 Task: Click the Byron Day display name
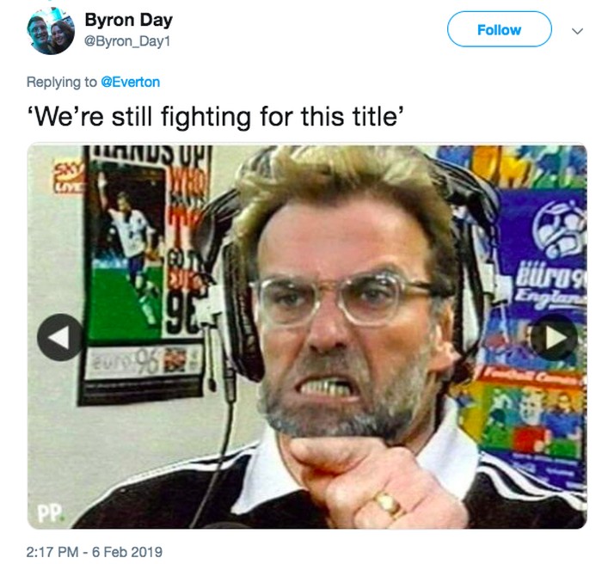point(129,20)
